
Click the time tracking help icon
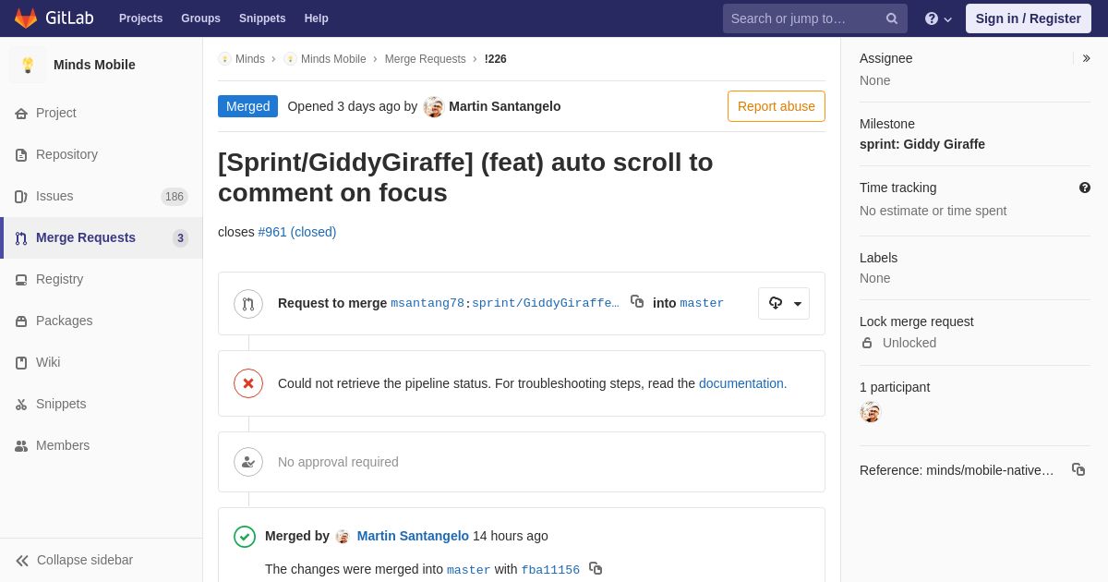(1085, 188)
